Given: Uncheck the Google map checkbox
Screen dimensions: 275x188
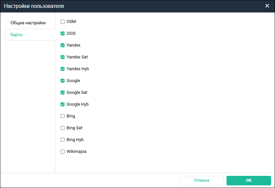Looking at the screenshot, I should pos(63,81).
